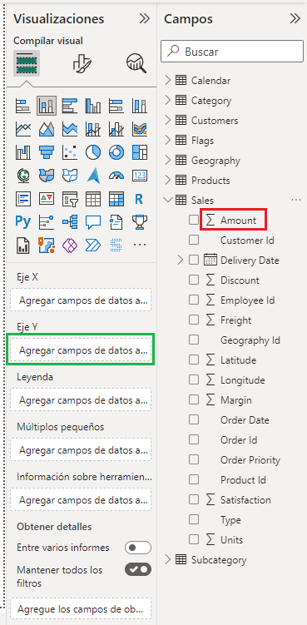Select the pie chart visual
Image resolution: width=307 pixels, height=625 pixels.
pos(93,152)
